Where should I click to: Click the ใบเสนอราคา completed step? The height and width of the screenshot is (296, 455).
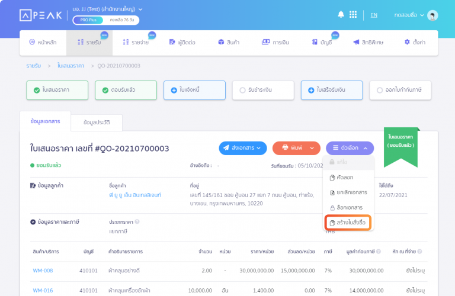[56, 90]
